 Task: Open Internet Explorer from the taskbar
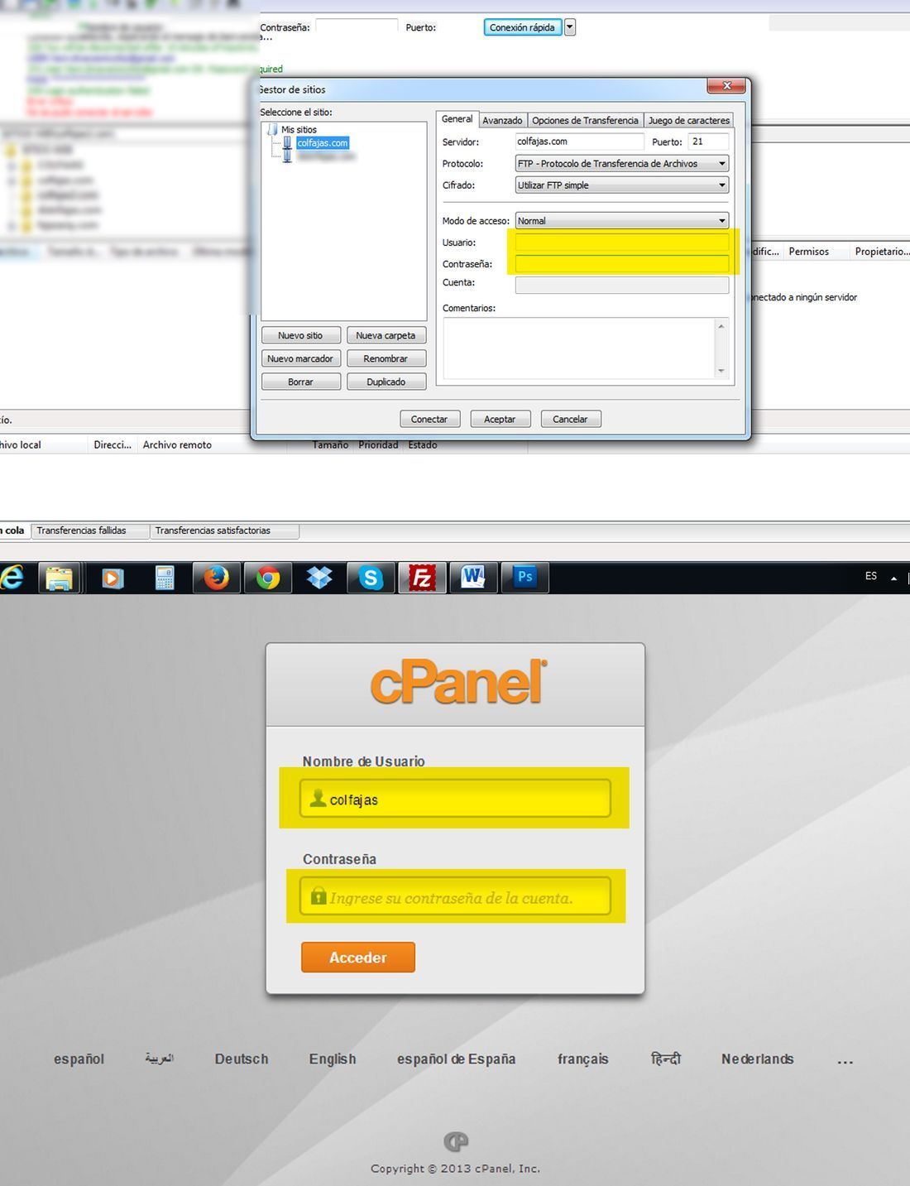click(x=12, y=577)
